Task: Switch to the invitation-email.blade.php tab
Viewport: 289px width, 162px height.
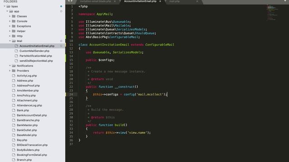Action: (95, 1)
